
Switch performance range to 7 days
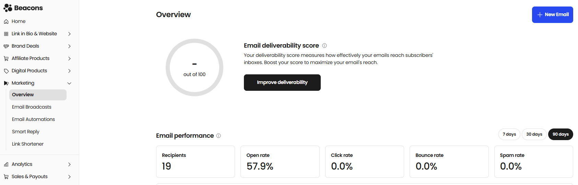[x=509, y=134]
